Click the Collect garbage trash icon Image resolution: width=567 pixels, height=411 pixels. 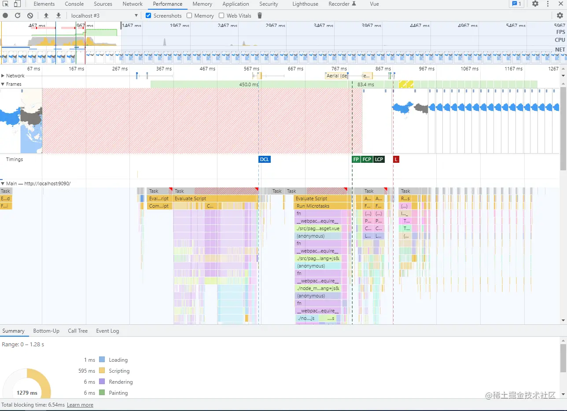click(260, 15)
